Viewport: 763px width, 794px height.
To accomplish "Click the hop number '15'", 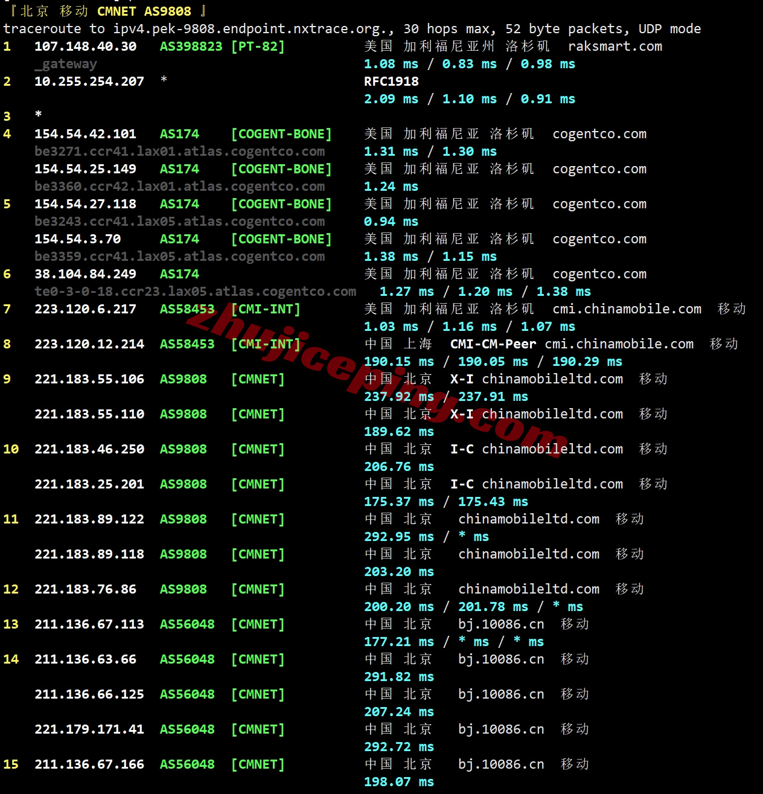I will [x=11, y=764].
